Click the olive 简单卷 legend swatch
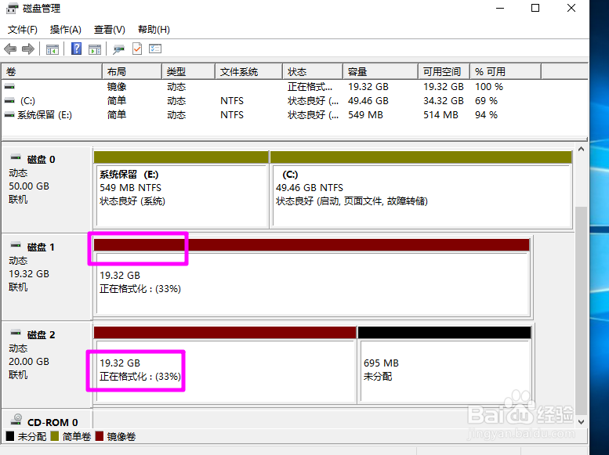Viewport: 609px width, 455px height. click(54, 436)
